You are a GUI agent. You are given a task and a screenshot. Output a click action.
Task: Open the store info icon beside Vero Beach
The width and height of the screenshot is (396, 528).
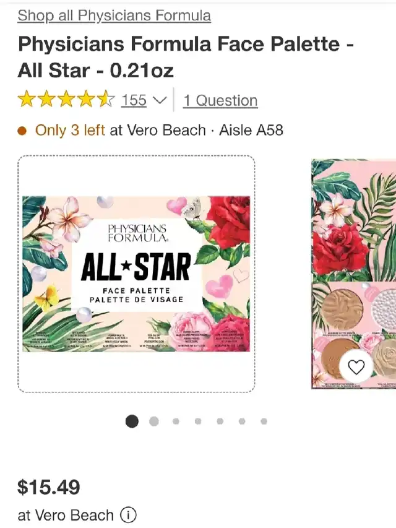128,515
